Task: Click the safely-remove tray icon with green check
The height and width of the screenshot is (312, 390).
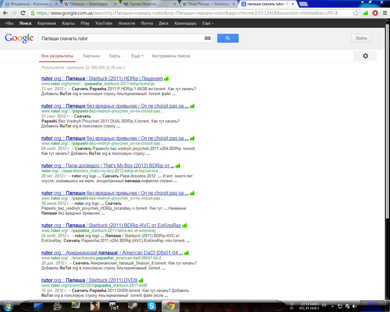Action: pyautogui.click(x=347, y=306)
